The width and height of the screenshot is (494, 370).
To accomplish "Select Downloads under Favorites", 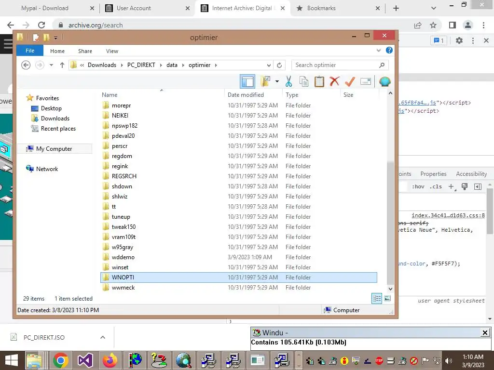I will tap(55, 119).
